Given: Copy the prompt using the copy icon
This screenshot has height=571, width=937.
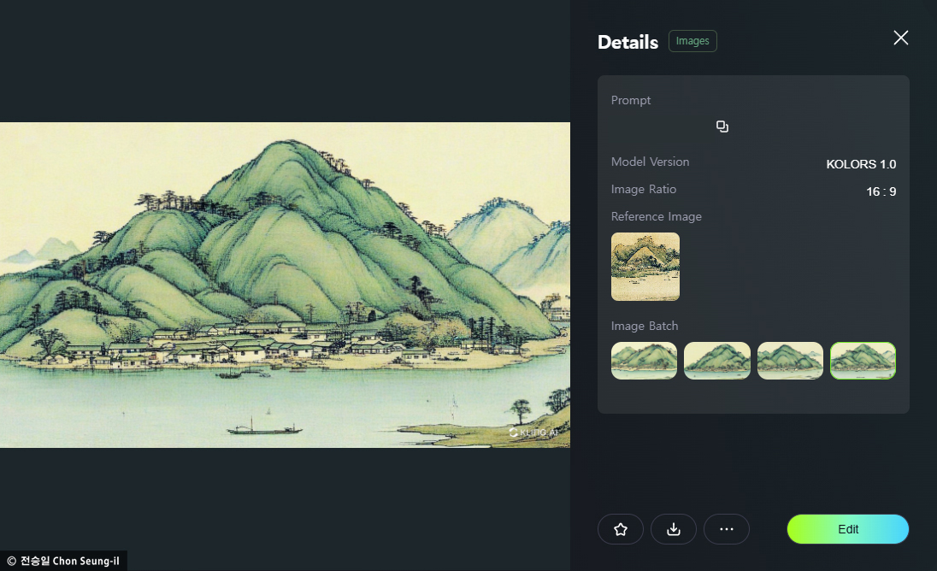Looking at the screenshot, I should pos(722,127).
